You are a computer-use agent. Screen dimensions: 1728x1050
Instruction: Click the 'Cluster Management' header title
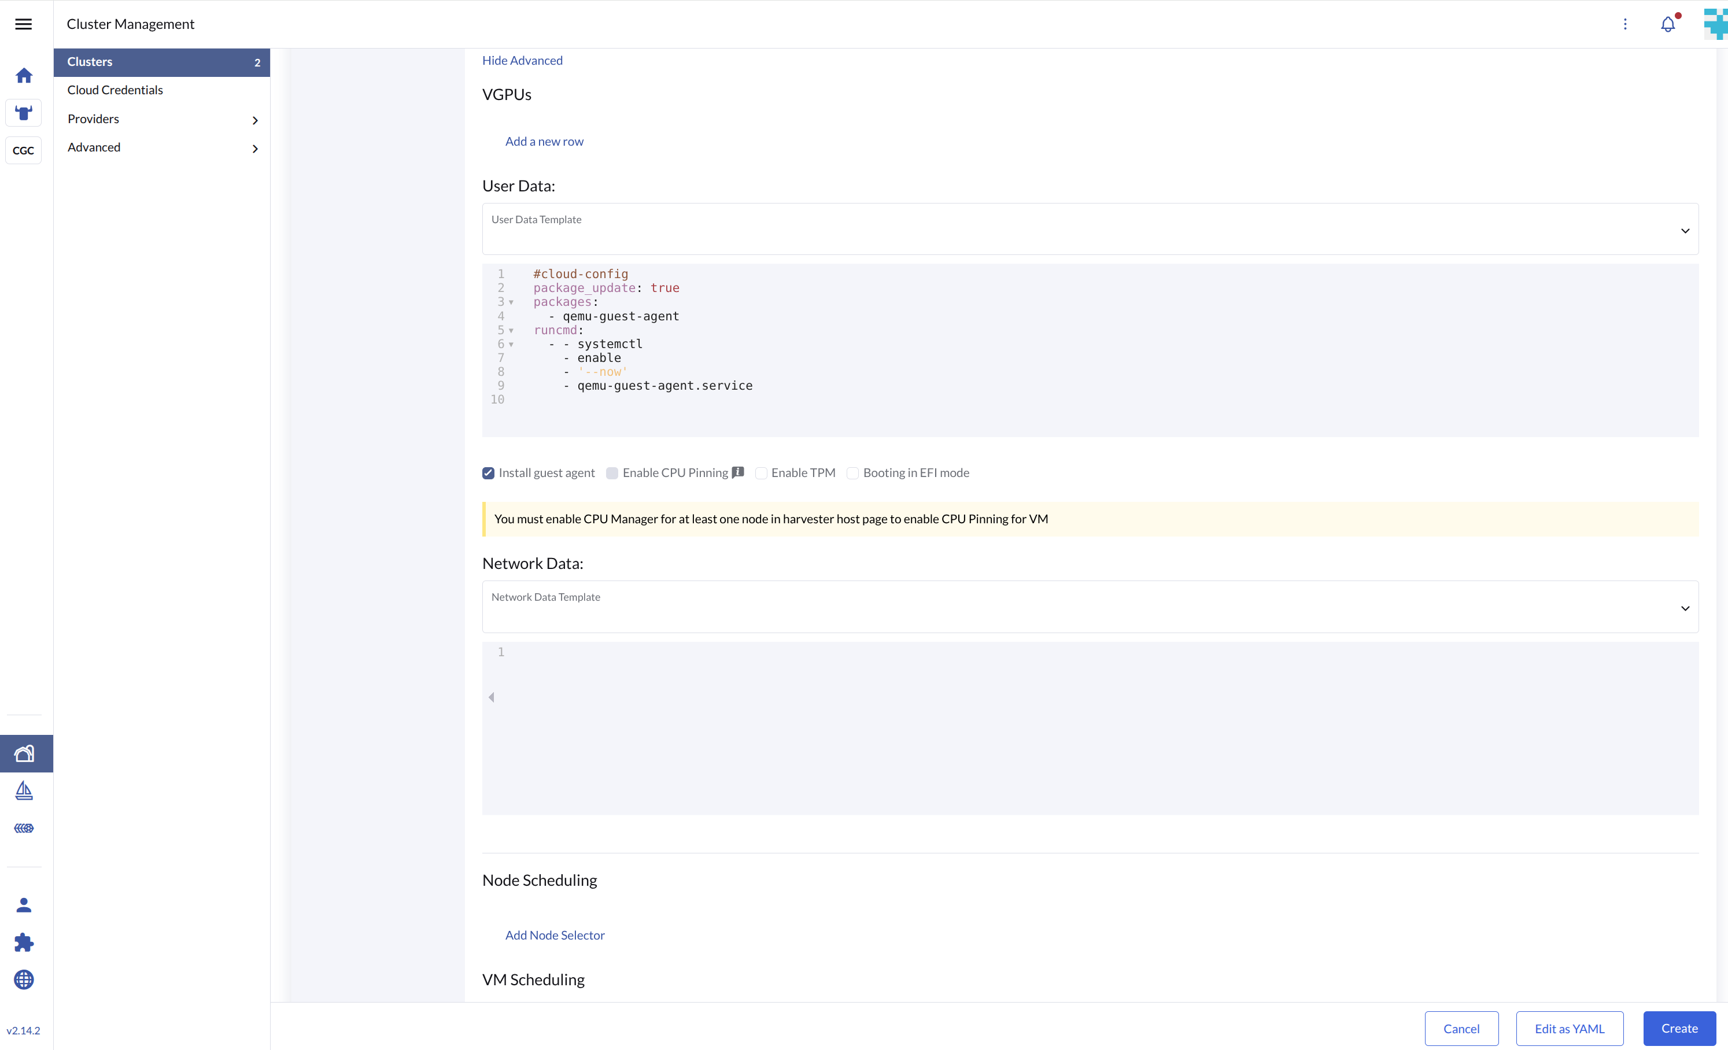tap(131, 24)
